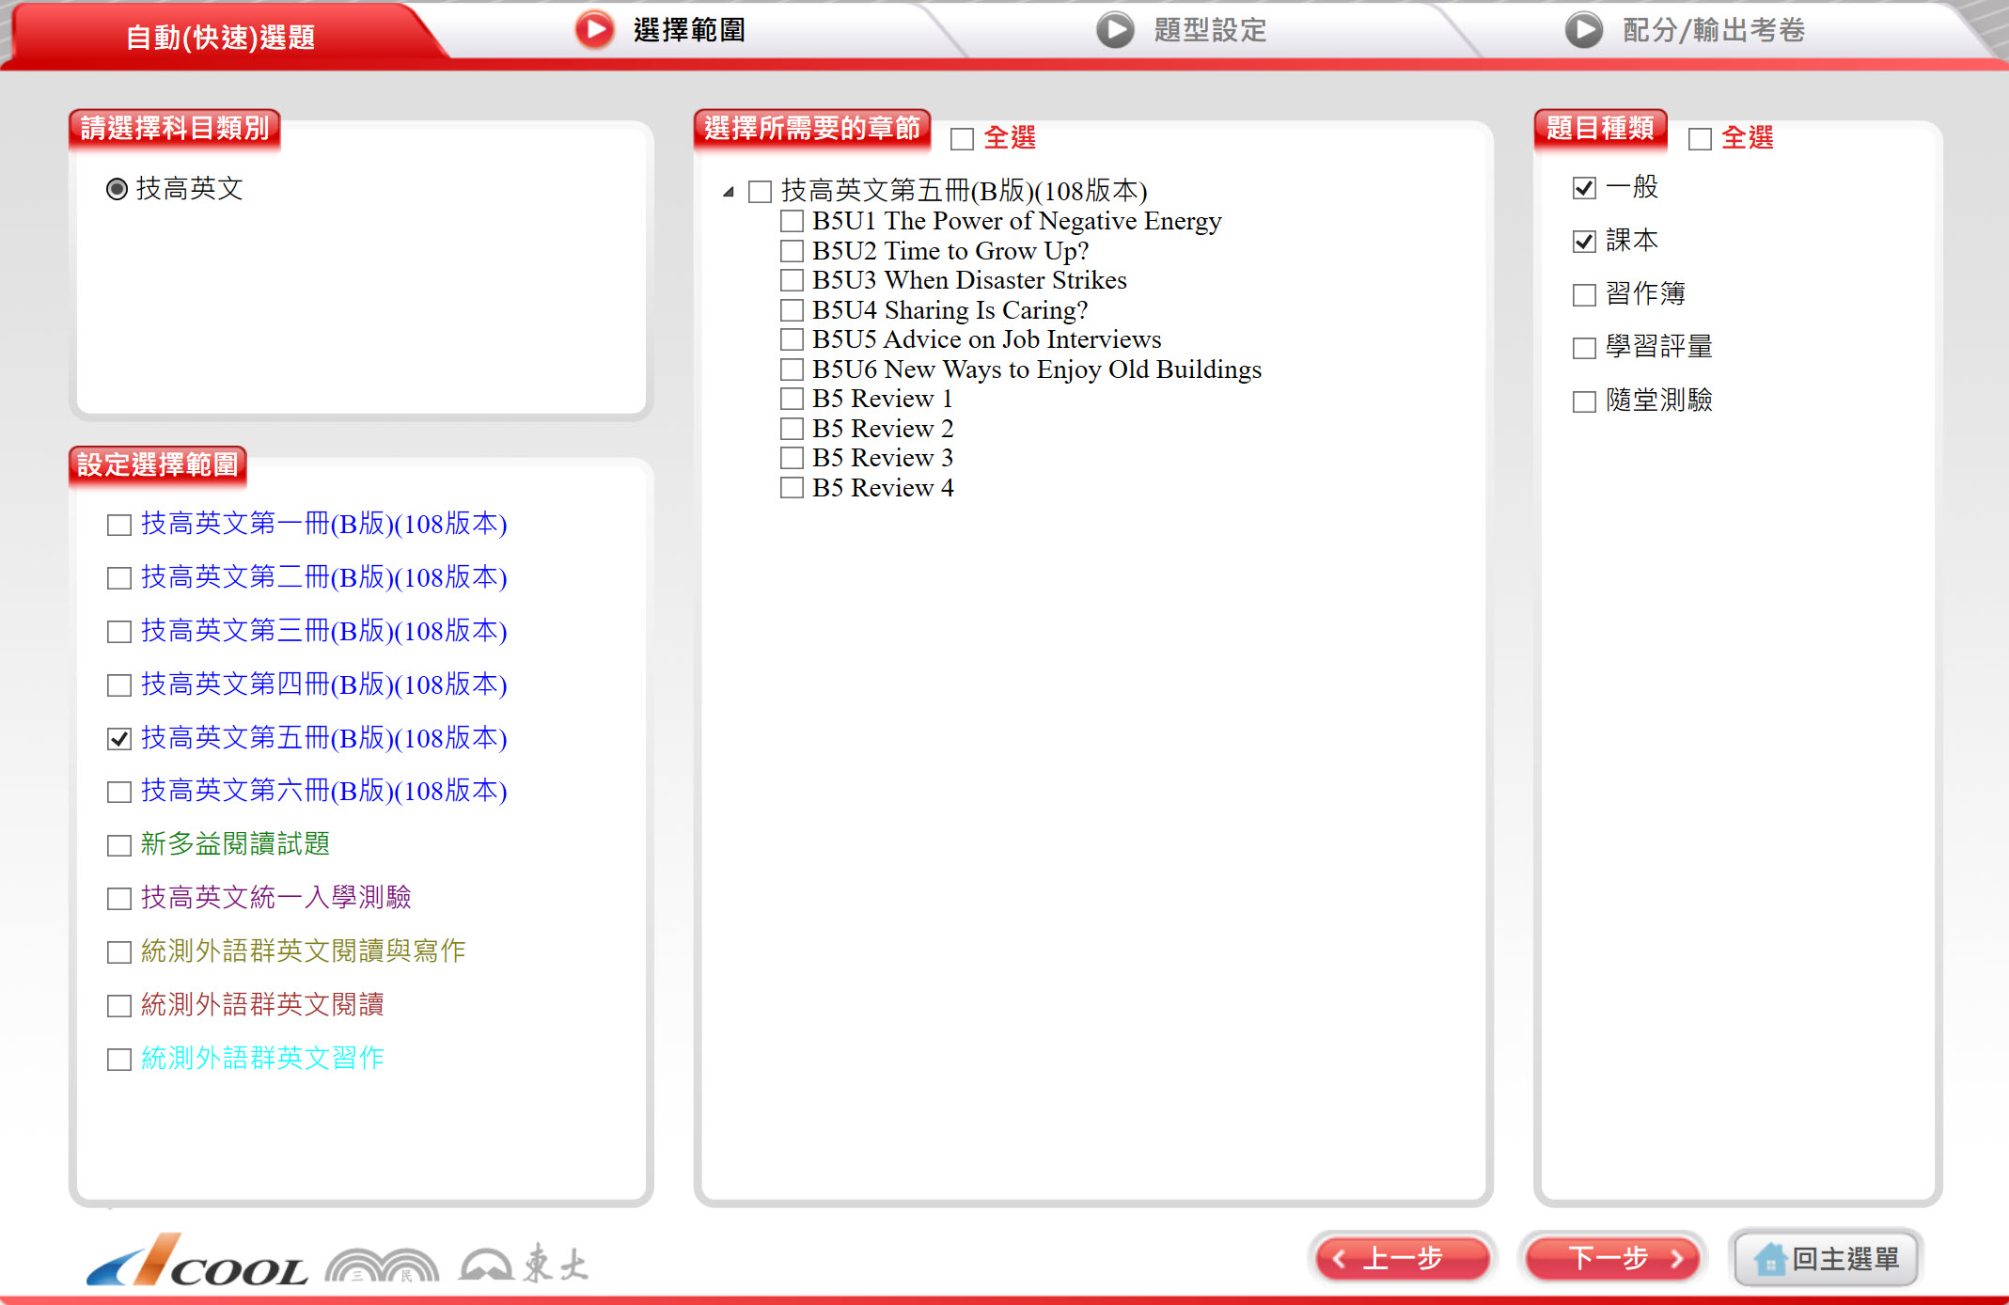Select B5 Review 2 in chapter tree
The height and width of the screenshot is (1305, 2009).
pyautogui.click(x=792, y=430)
